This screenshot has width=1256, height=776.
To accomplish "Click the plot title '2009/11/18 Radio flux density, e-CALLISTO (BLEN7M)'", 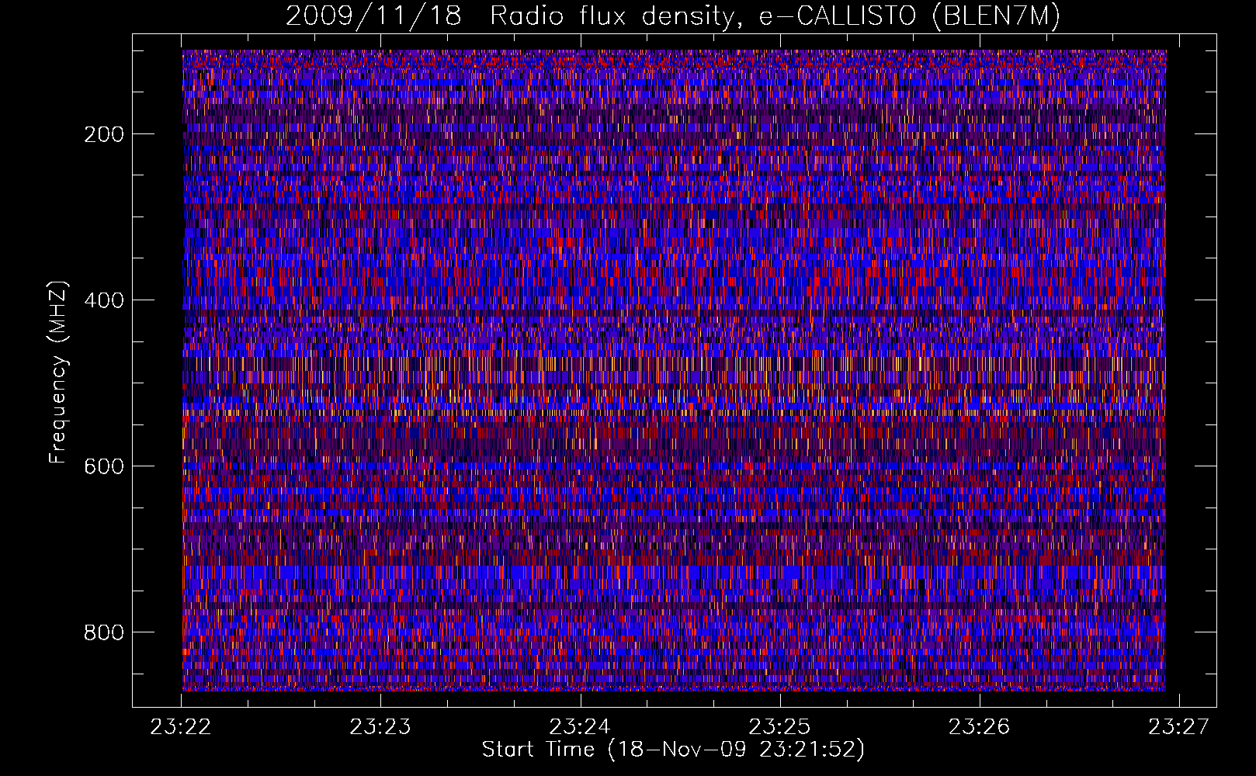I will [673, 16].
